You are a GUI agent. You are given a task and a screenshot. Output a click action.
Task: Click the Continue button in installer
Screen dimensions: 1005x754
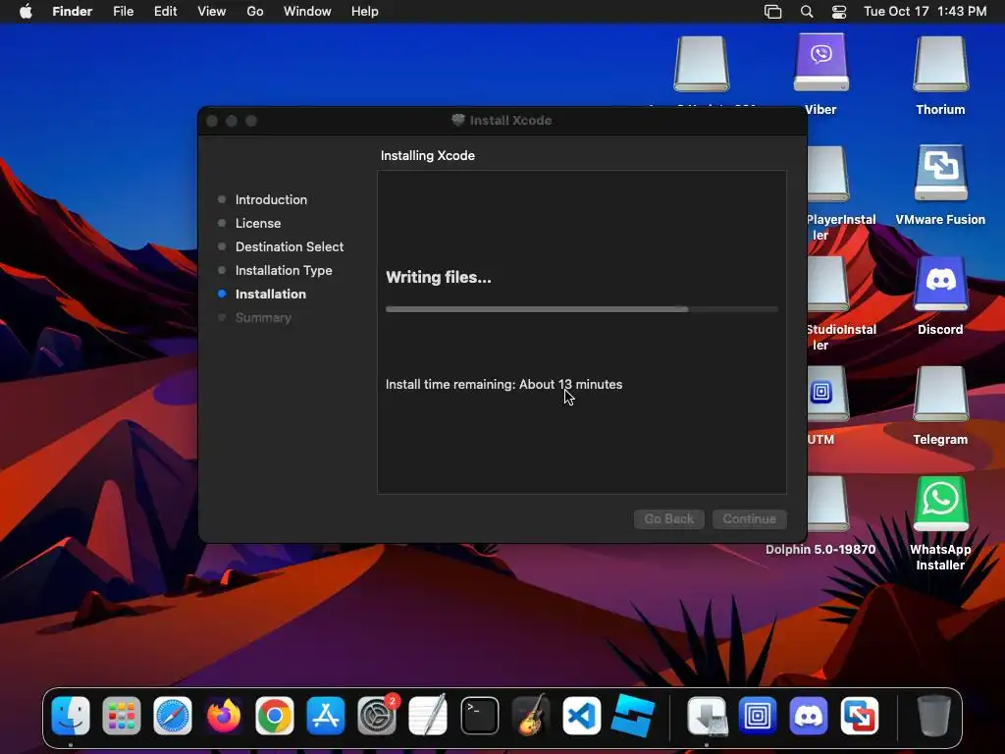[x=749, y=518]
